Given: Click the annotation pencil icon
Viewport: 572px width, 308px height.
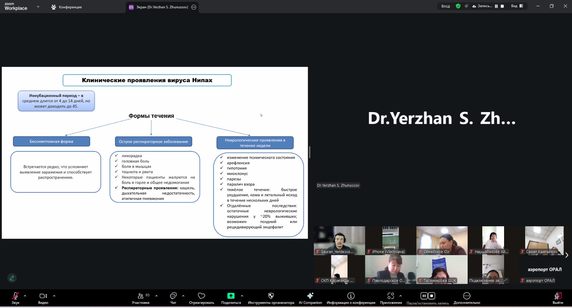Looking at the screenshot, I should tap(12, 278).
